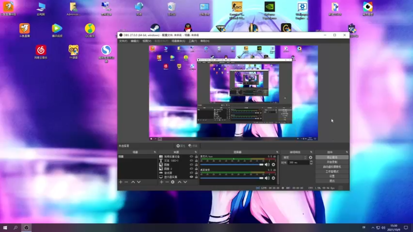
Task: Pop out the 控件 dock panel
Action: pyautogui.click(x=347, y=152)
